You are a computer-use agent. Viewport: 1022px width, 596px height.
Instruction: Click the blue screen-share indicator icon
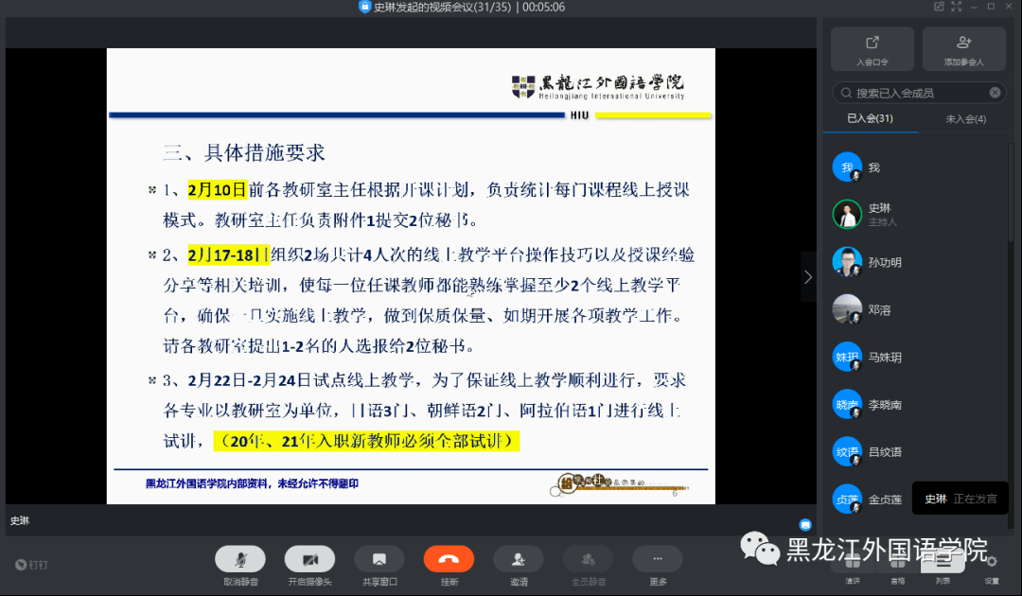805,524
